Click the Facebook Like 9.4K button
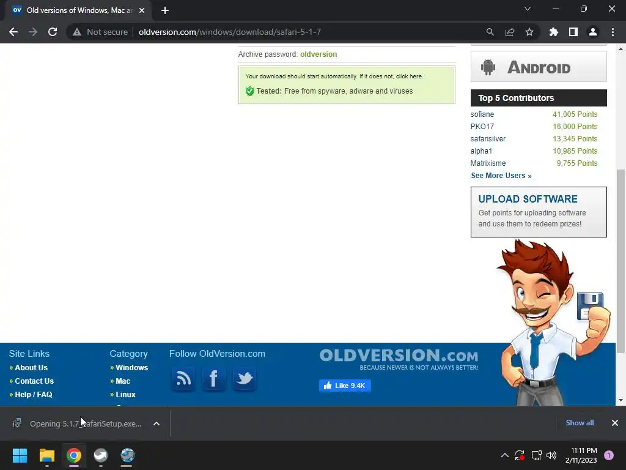The width and height of the screenshot is (626, 470). tap(345, 386)
